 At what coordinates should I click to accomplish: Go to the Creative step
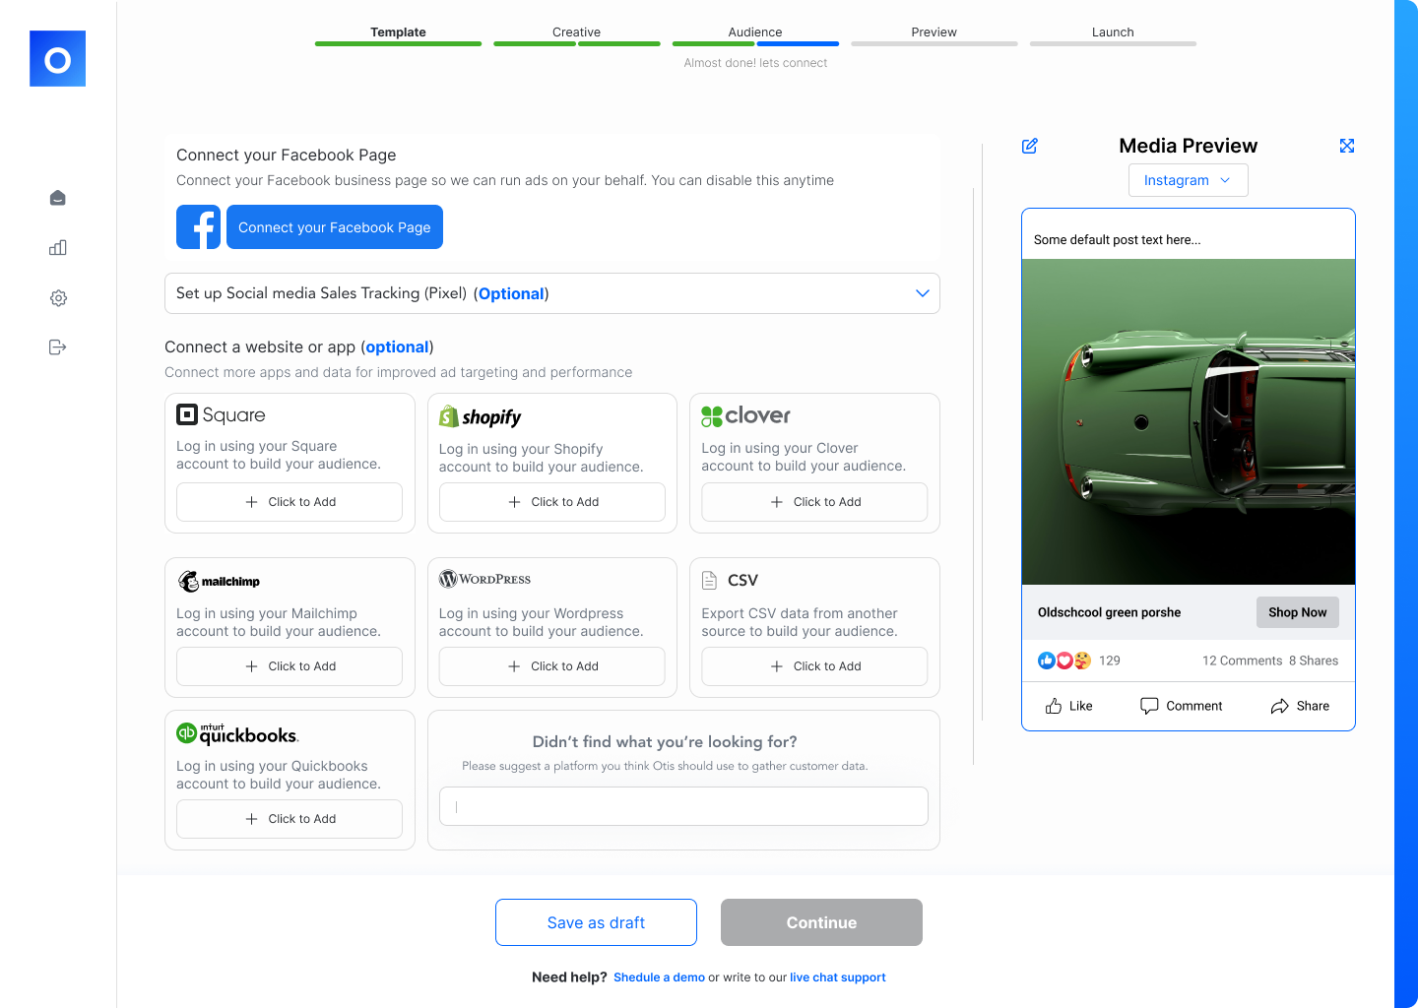[576, 31]
